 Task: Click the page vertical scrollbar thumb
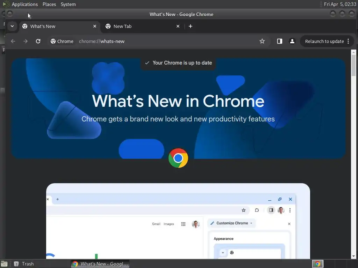[x=353, y=65]
